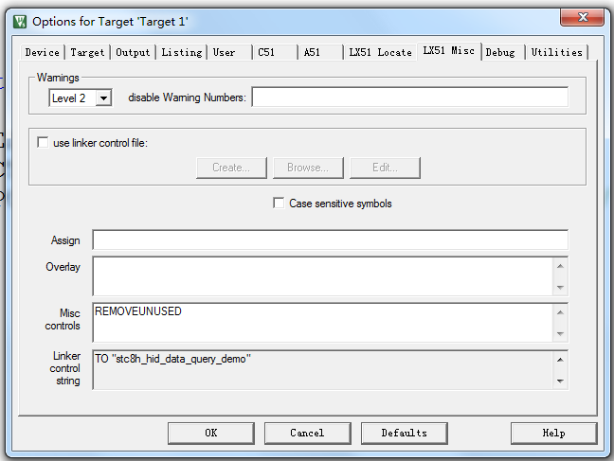Click the disabled Browse... button
This screenshot has width=614, height=461.
308,168
